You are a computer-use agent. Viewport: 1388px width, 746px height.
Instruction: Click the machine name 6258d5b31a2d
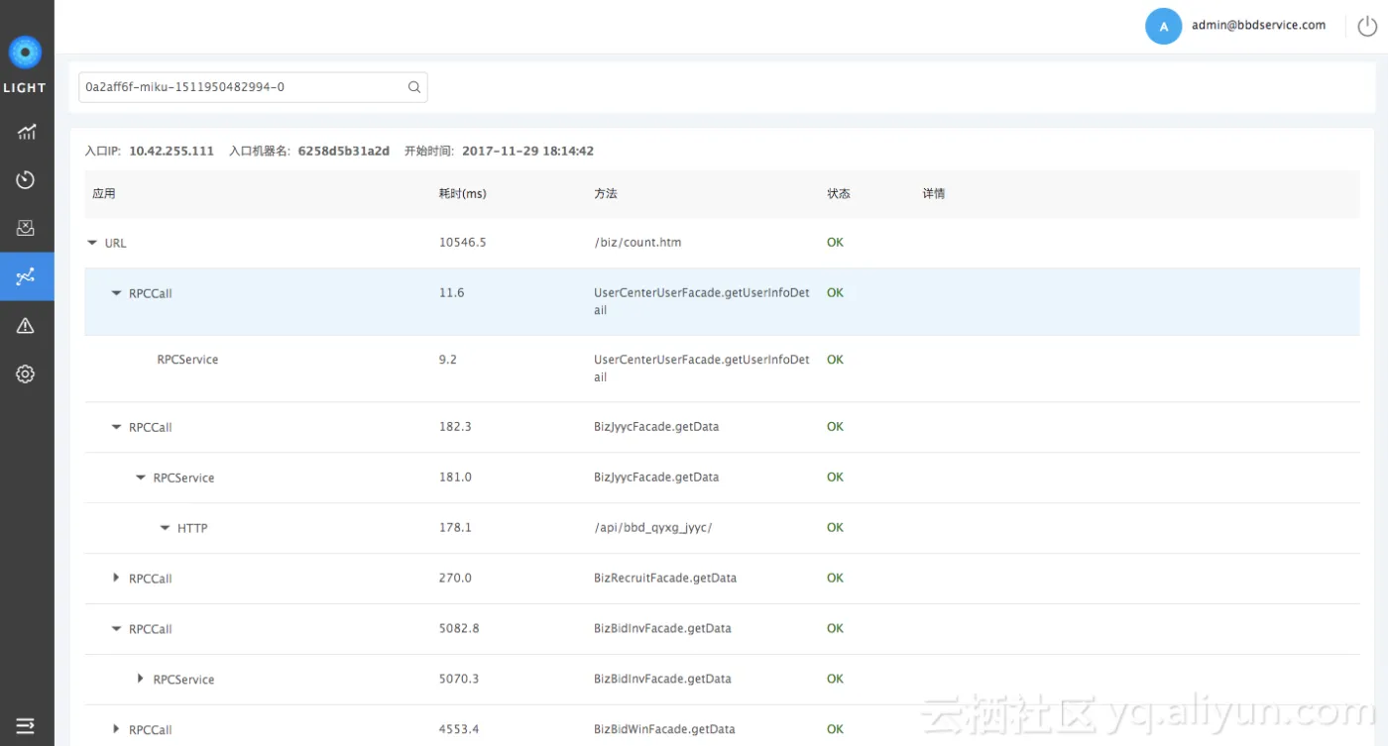[x=344, y=152]
